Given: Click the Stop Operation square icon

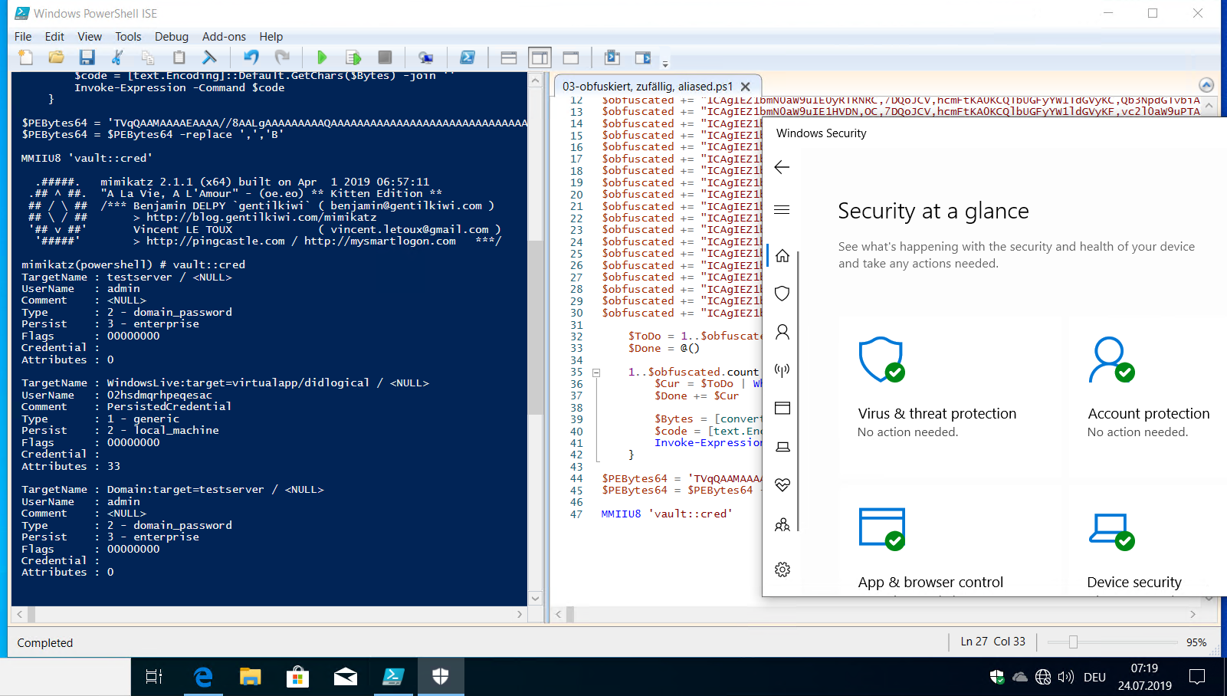Looking at the screenshot, I should click(x=385, y=57).
